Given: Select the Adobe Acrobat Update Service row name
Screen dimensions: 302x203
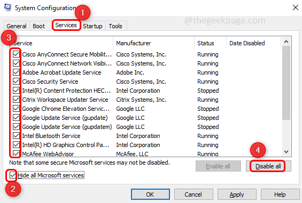Looking at the screenshot, I should 61,72.
